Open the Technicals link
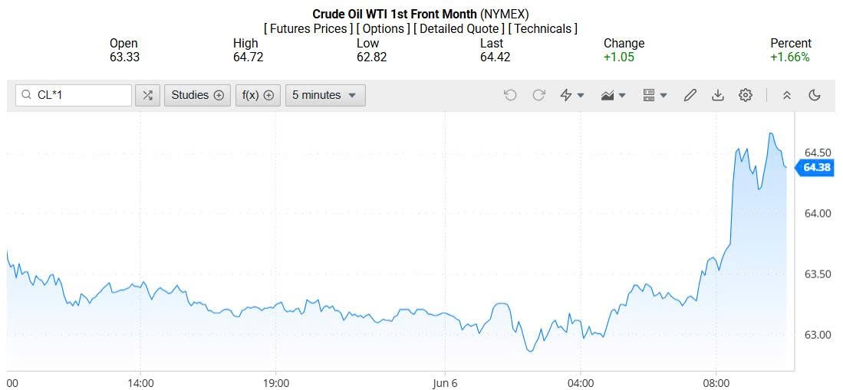Viewport: 843px width, 390px height. pyautogui.click(x=543, y=28)
